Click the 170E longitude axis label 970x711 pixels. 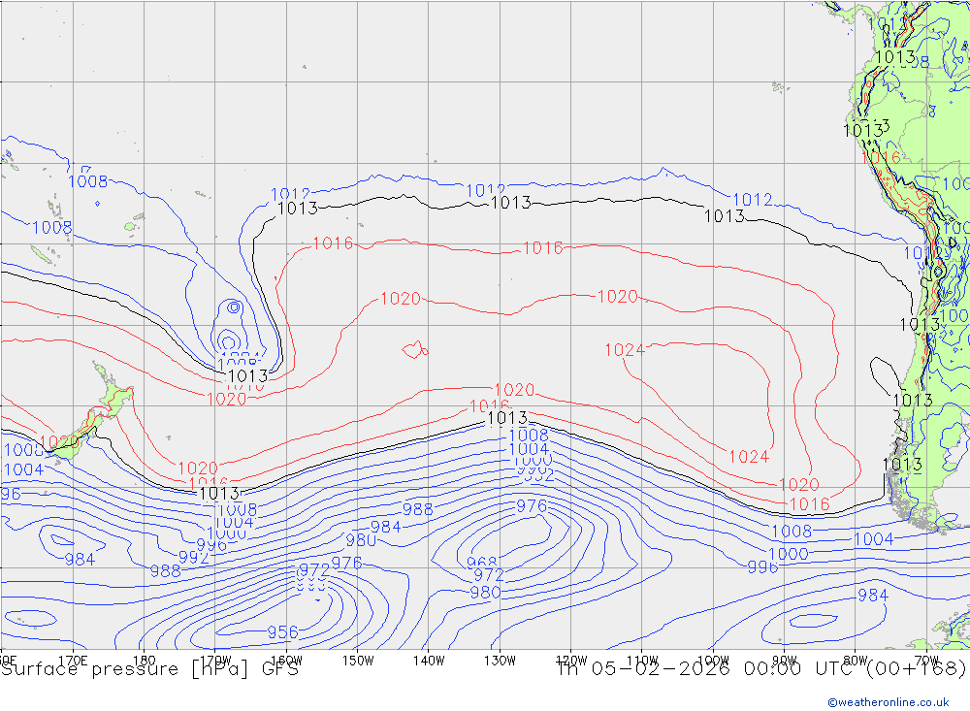(x=73, y=661)
